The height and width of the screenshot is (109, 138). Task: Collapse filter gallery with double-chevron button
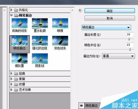click(x=80, y=10)
